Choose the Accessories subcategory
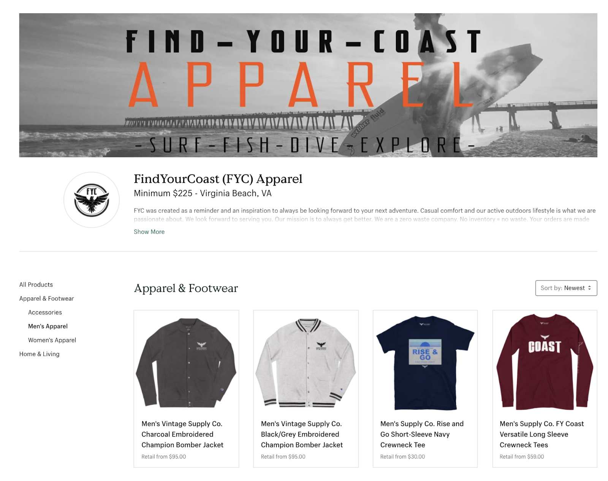 (45, 312)
